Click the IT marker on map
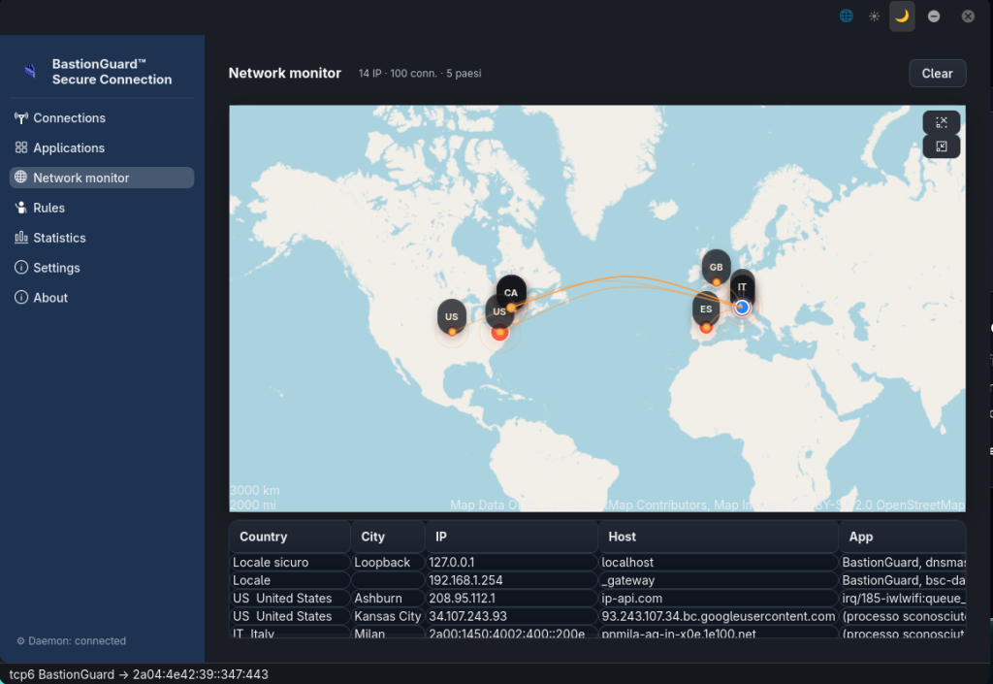 742,287
